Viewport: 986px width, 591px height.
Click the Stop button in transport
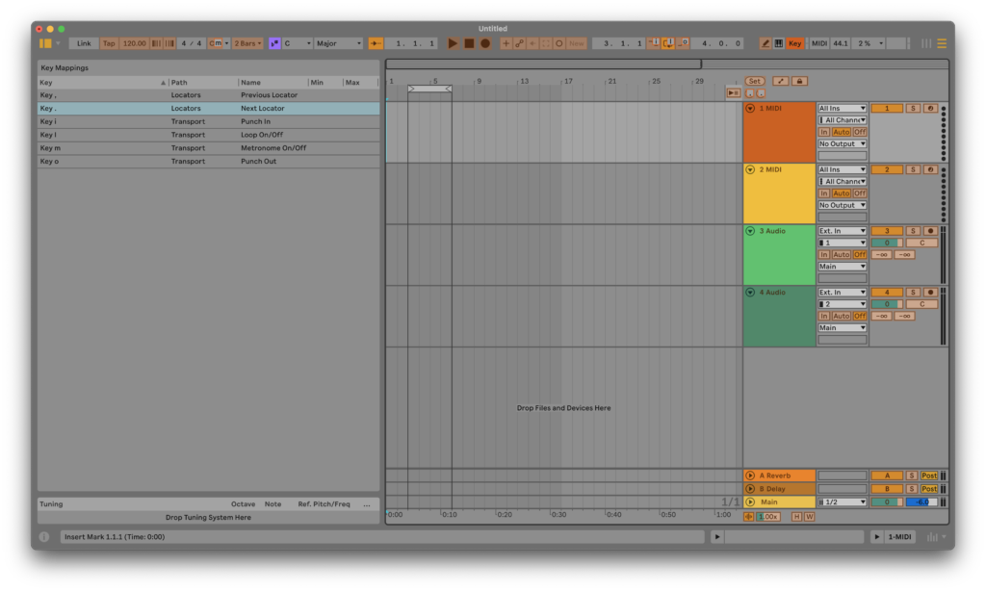(469, 43)
